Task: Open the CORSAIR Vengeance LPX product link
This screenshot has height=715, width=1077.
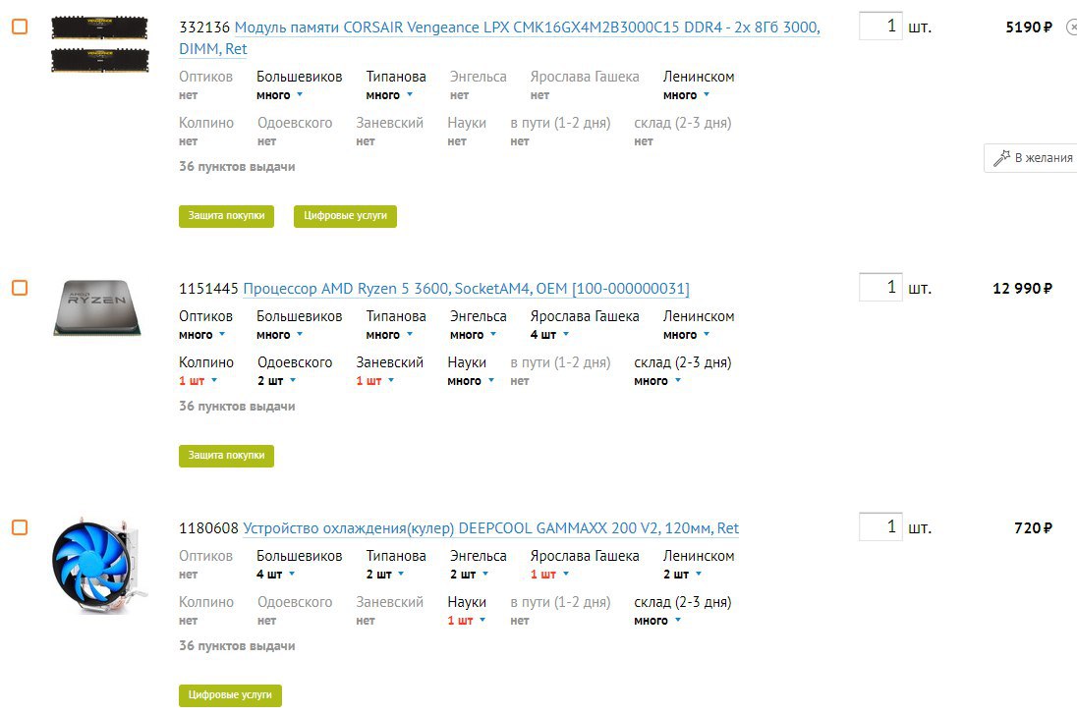Action: click(499, 37)
